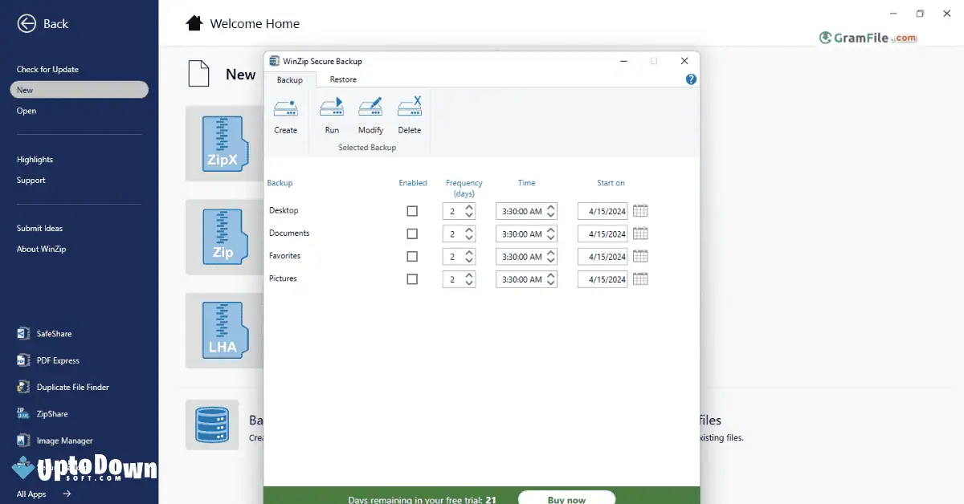Enable the Desktop backup checkbox
The height and width of the screenshot is (504, 964).
(x=412, y=211)
